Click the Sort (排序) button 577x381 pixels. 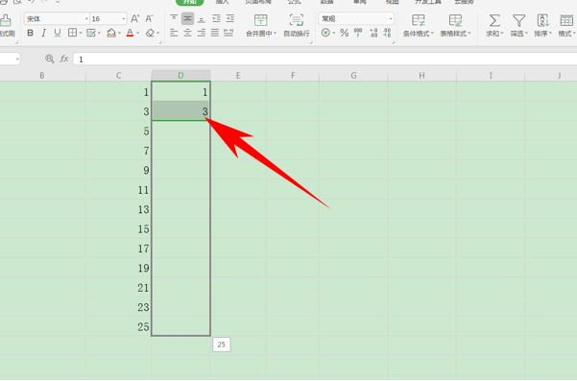(542, 25)
